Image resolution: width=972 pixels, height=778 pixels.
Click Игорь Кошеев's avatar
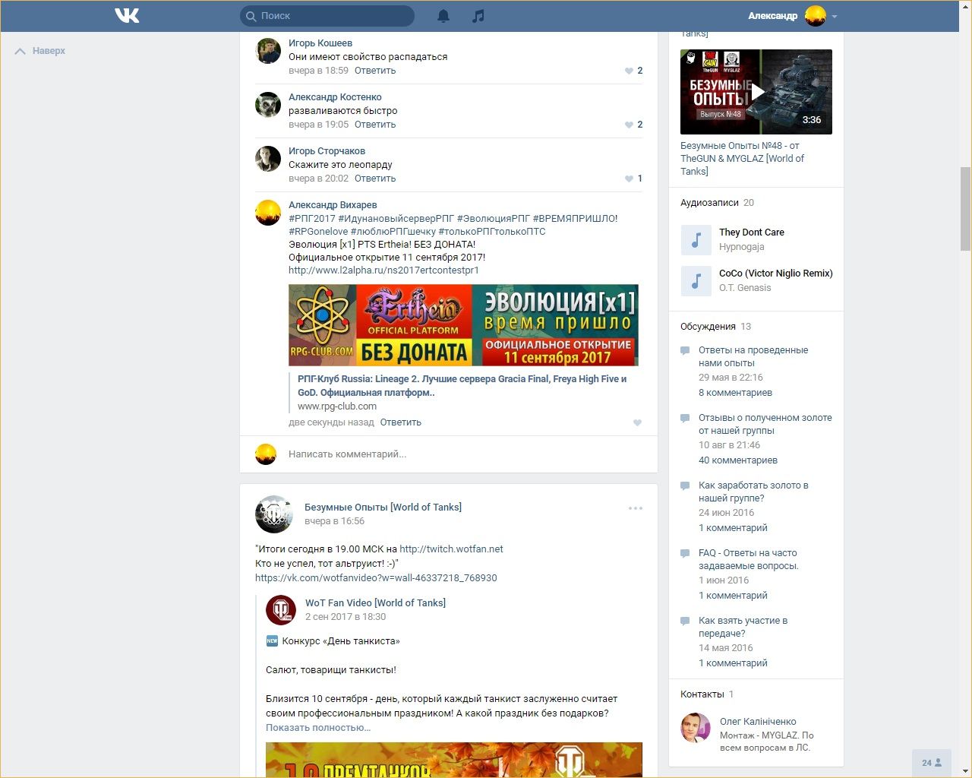tap(268, 51)
